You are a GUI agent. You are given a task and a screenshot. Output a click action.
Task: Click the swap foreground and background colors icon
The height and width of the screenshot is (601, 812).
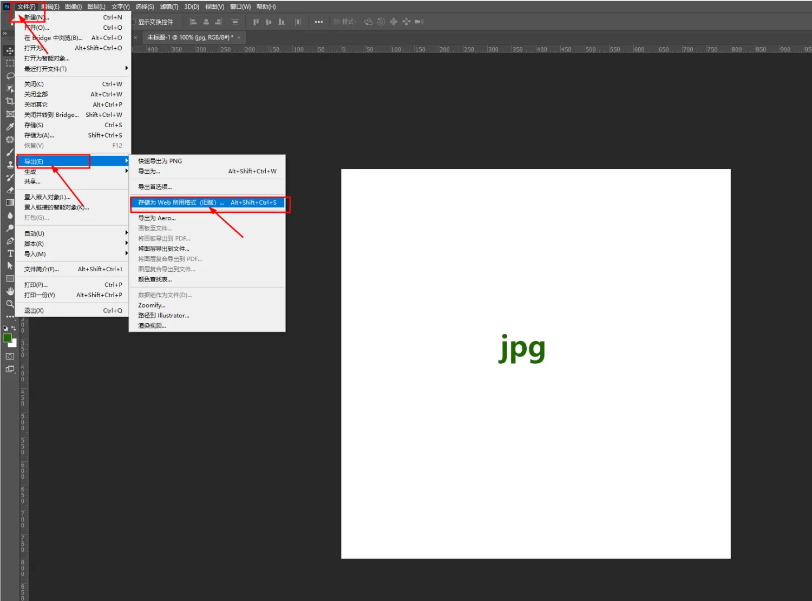pyautogui.click(x=14, y=328)
